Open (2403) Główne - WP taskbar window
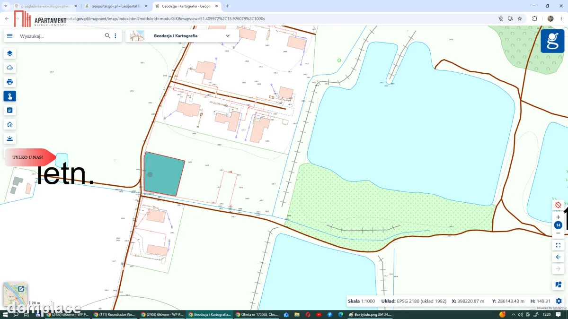 tap(162, 314)
